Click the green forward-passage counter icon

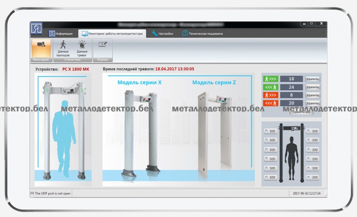(270, 79)
